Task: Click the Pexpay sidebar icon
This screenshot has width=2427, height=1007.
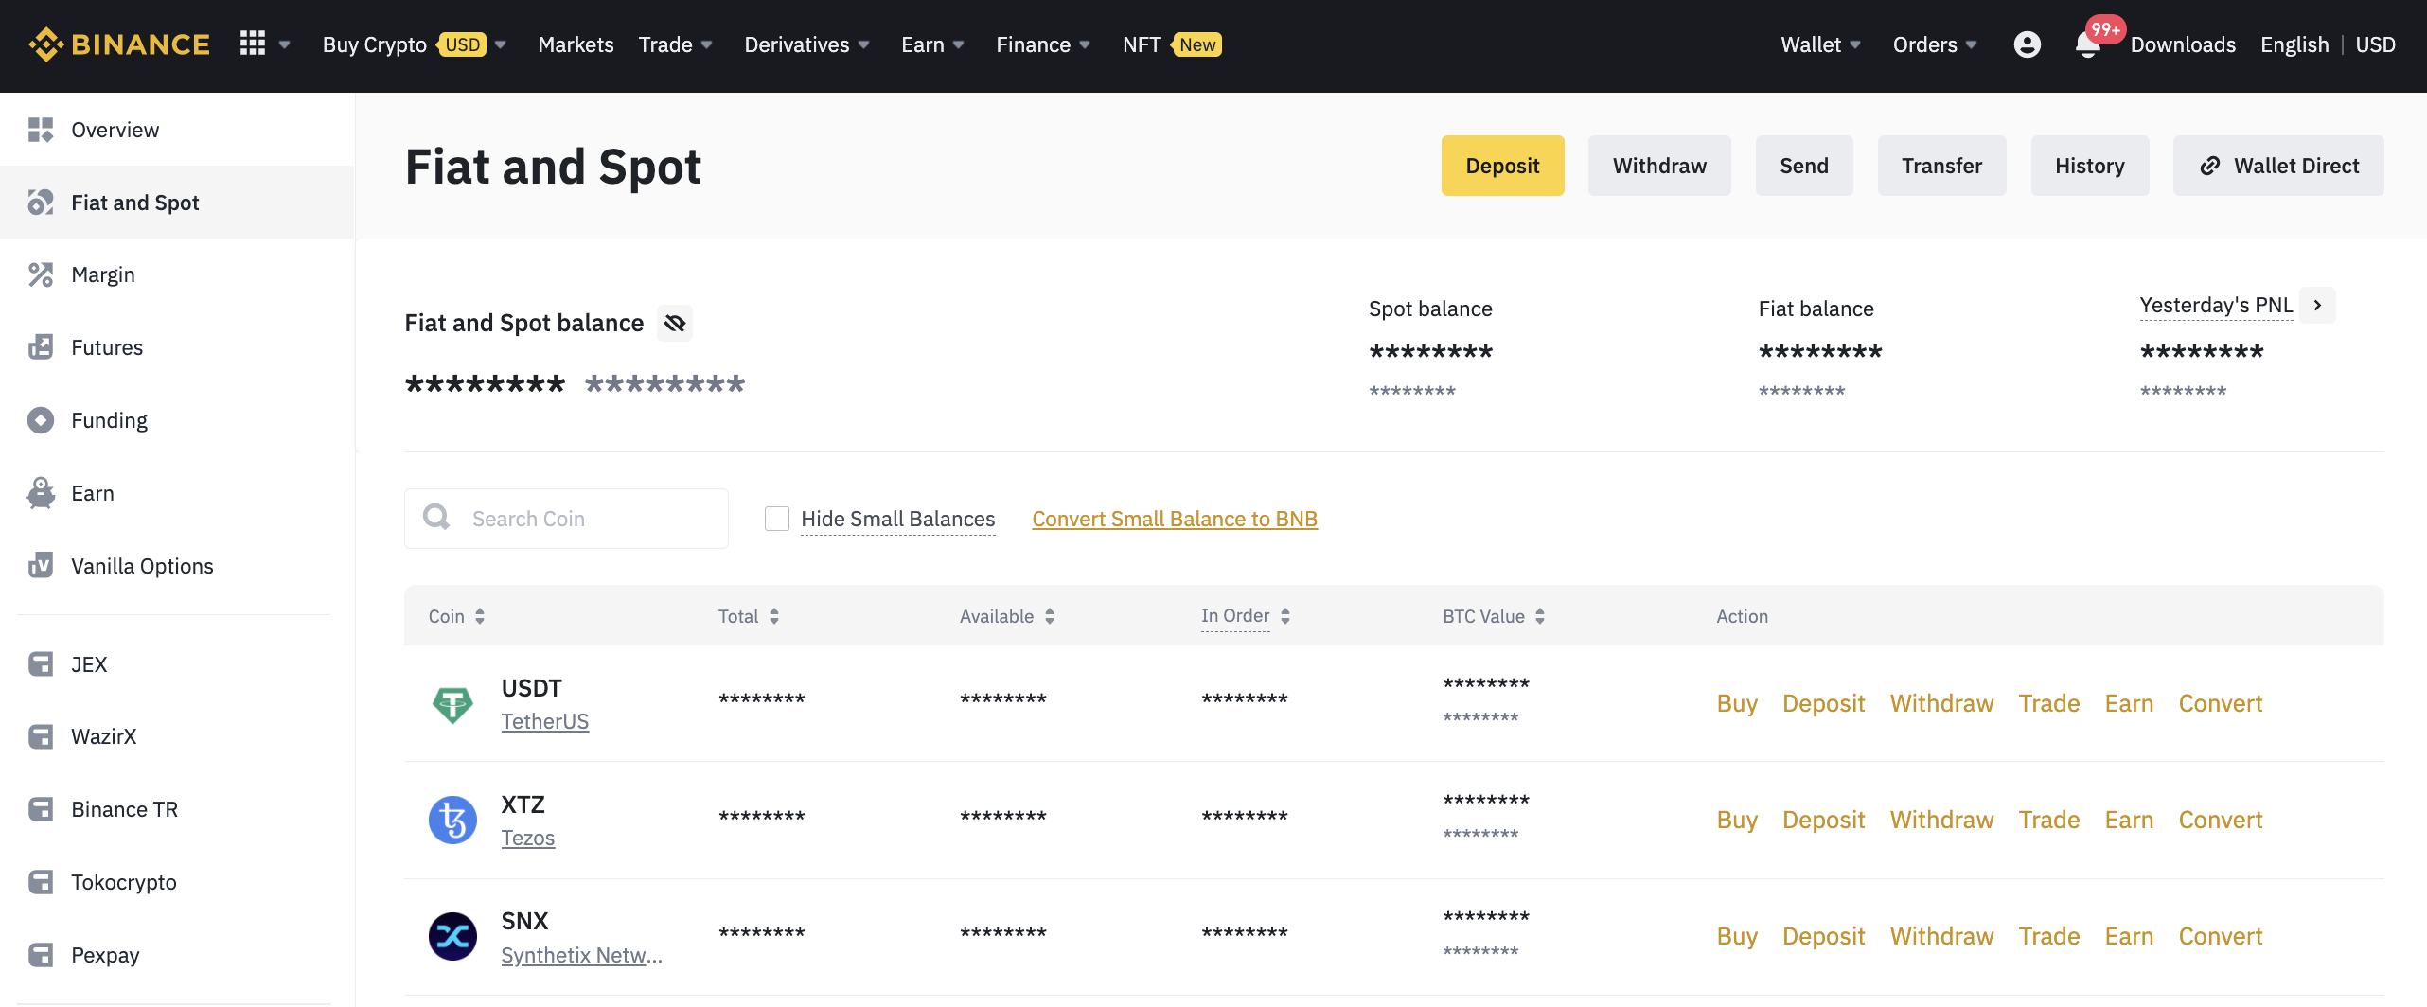Action: [x=40, y=955]
